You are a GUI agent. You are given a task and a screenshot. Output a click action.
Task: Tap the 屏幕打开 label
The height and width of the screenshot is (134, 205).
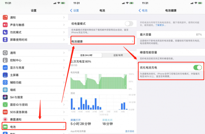[76, 120]
